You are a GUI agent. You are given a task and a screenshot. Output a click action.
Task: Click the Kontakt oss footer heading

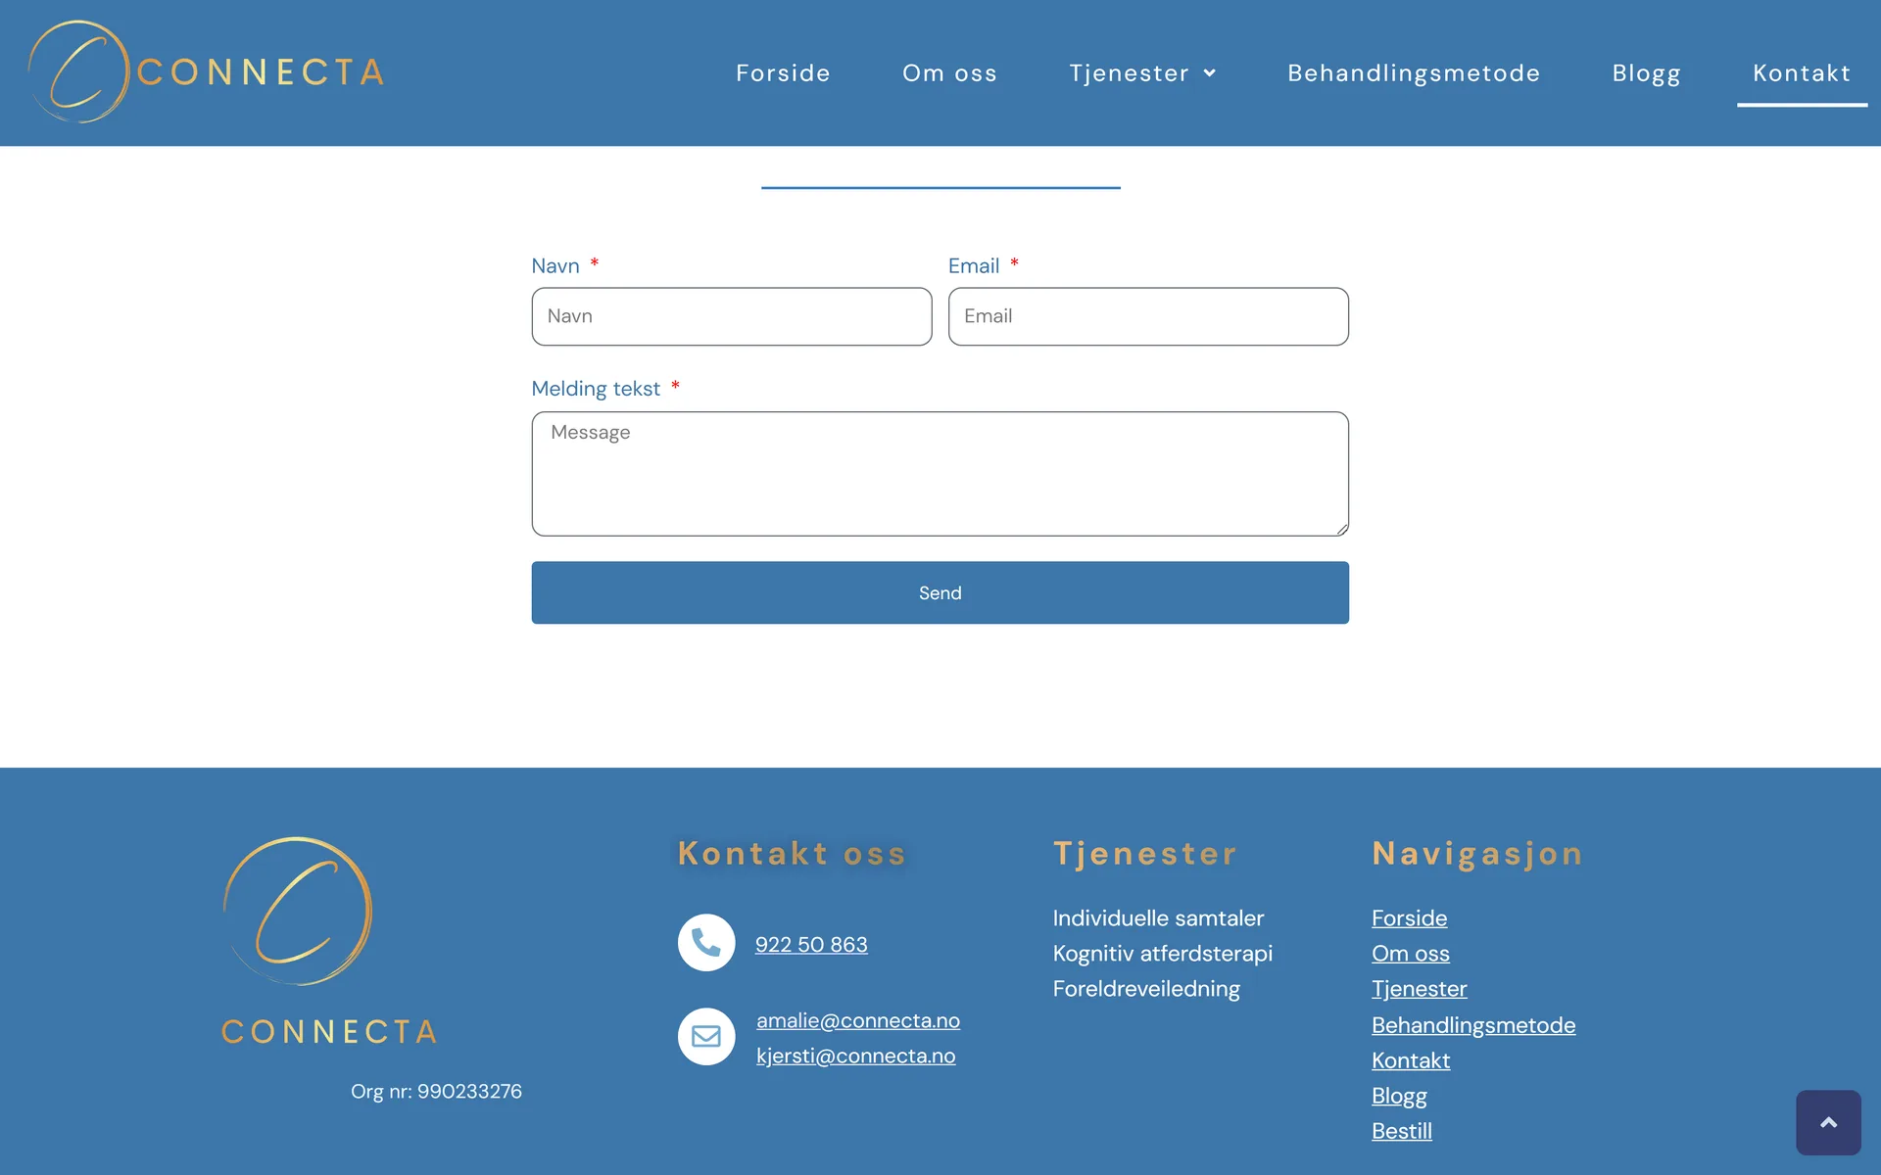tap(792, 854)
